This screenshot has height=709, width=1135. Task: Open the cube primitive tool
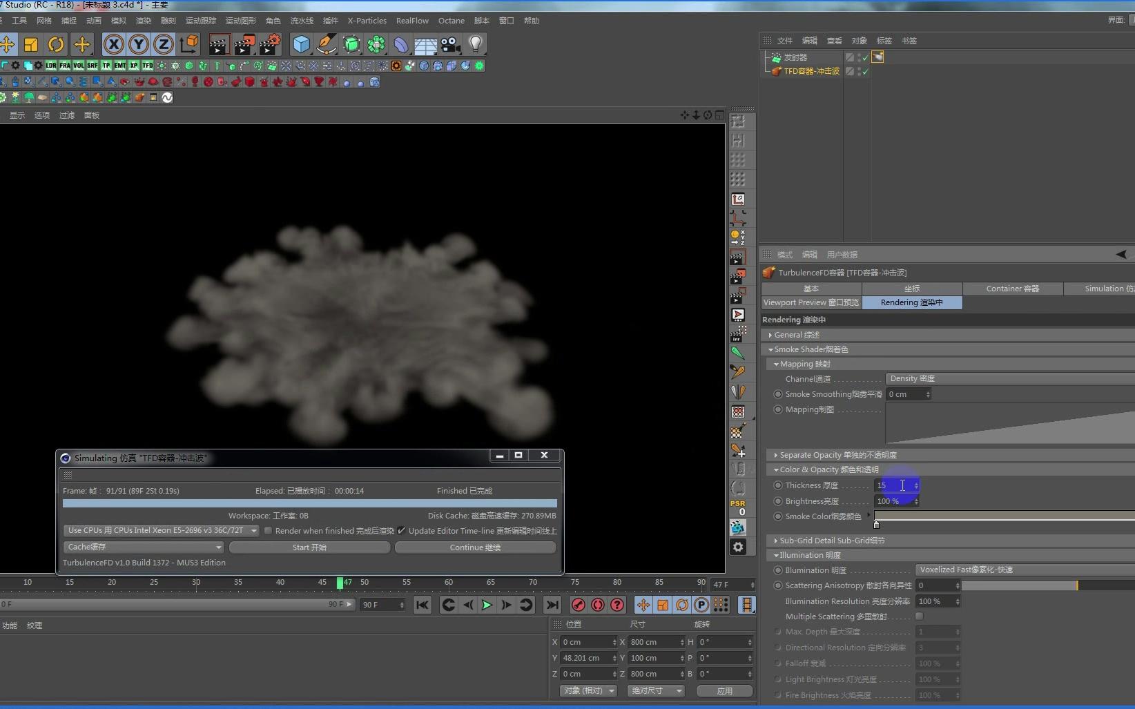301,44
